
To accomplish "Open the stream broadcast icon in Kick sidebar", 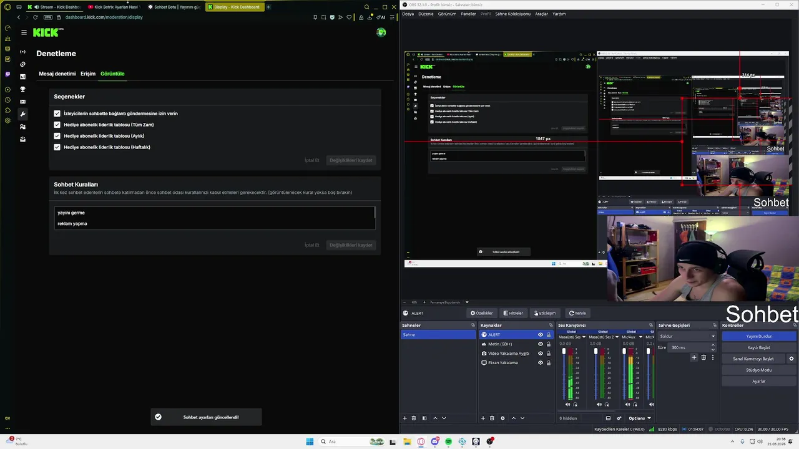I will [23, 52].
